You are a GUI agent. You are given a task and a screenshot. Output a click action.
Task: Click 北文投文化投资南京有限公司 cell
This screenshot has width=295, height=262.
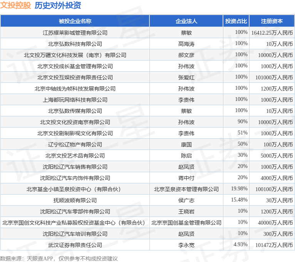75,122
